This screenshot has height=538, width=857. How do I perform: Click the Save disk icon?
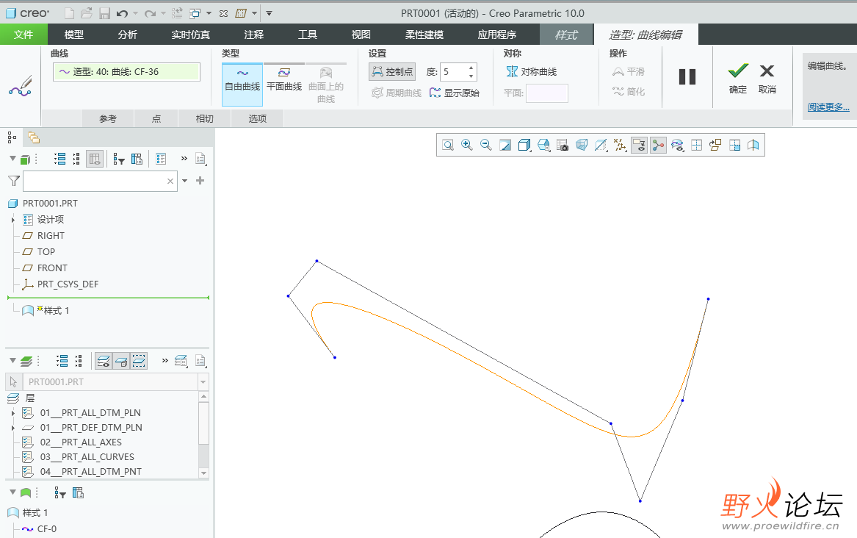(104, 13)
